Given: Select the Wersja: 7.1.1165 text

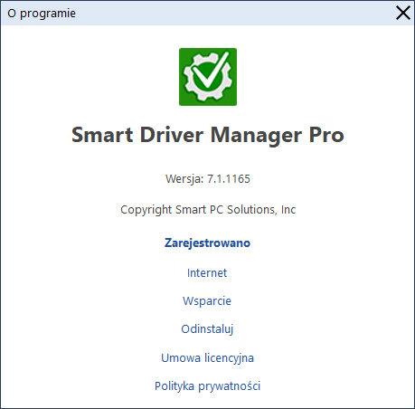Looking at the screenshot, I should point(208,179).
